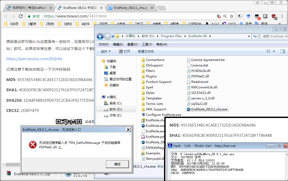Open the Chrome user profile button
The height and width of the screenshot is (181, 288).
pos(258,2)
